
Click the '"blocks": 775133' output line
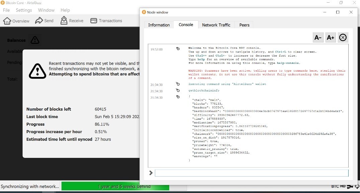coord(207,104)
